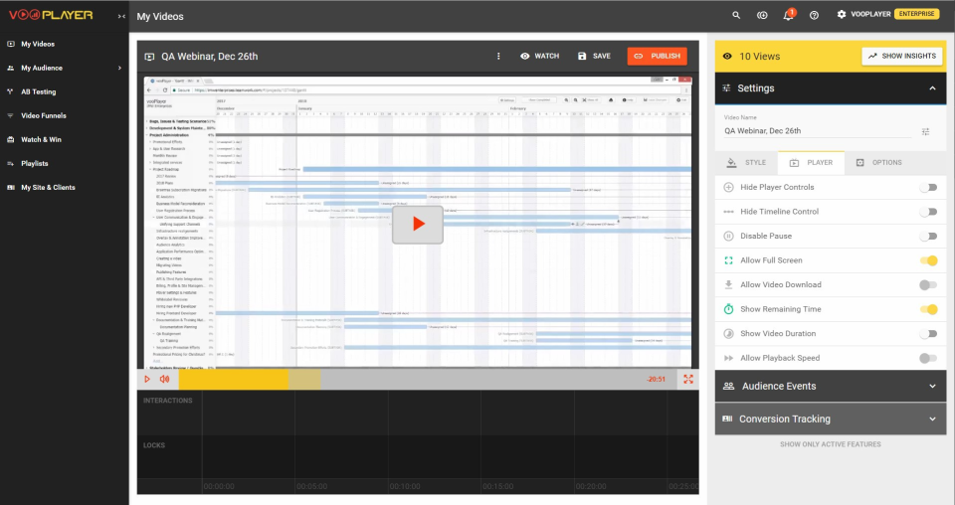Toggle Hide Timeline Control switch
This screenshot has width=955, height=505.
[928, 212]
